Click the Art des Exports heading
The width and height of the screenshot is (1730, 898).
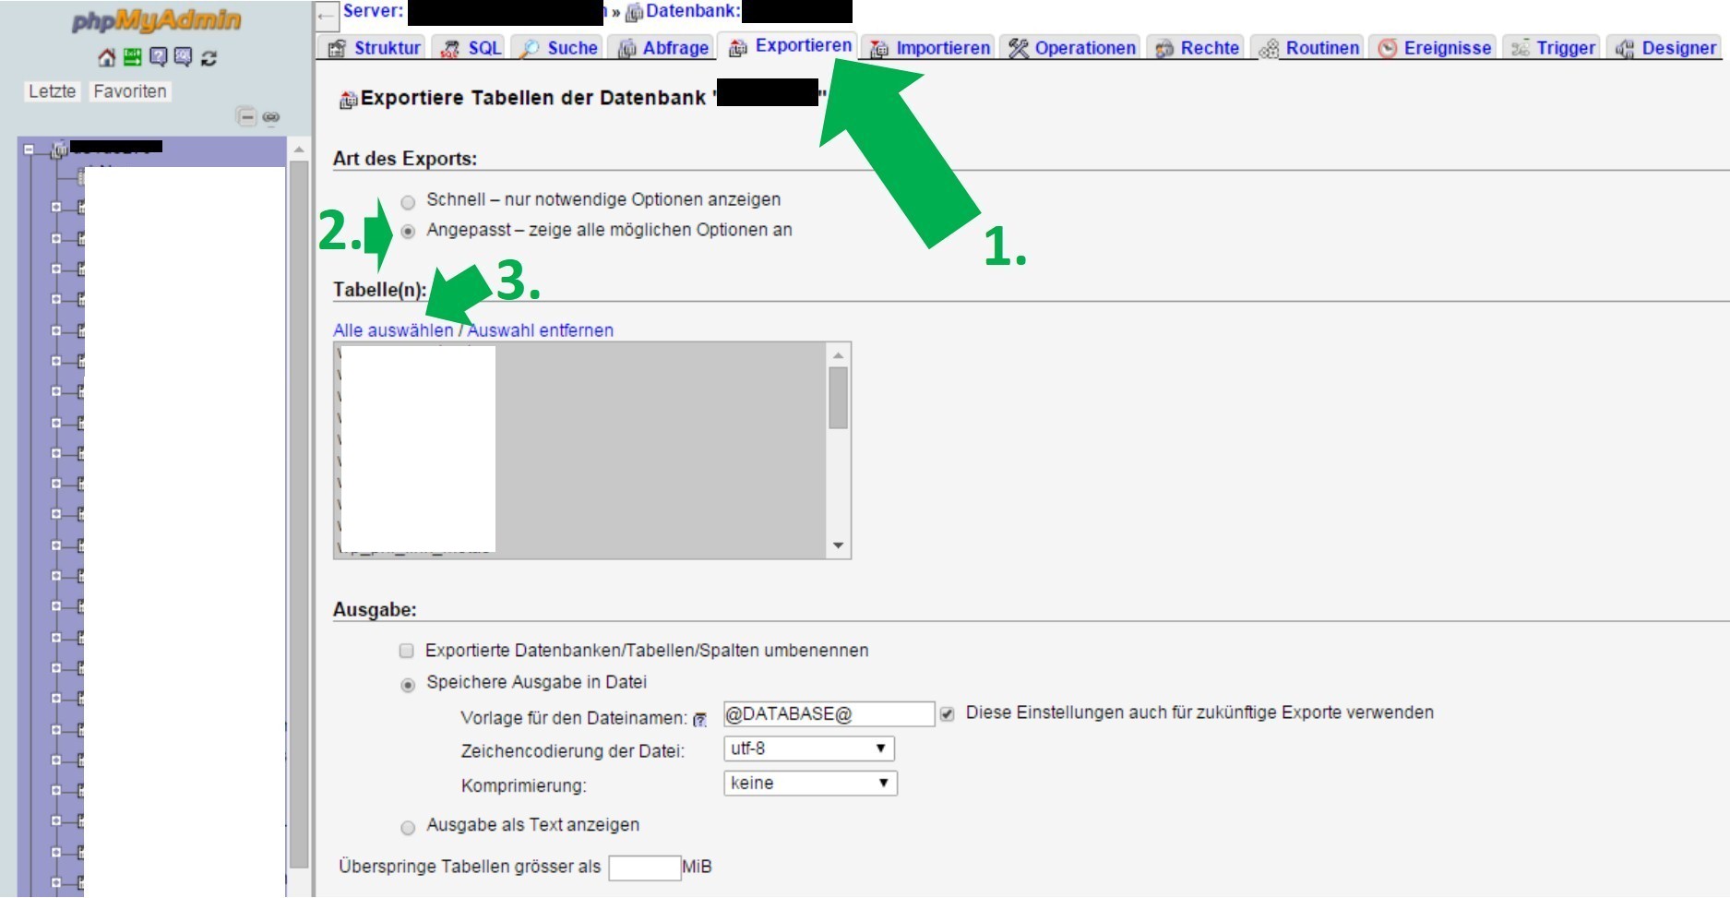[405, 159]
